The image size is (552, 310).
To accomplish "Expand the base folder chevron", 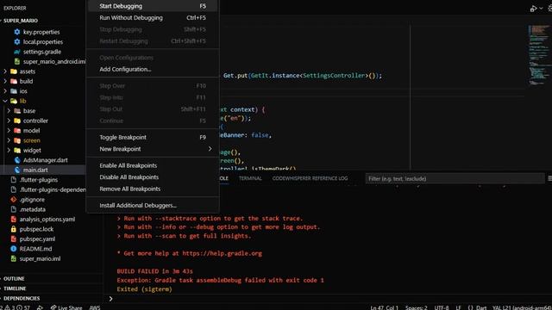I will point(9,111).
